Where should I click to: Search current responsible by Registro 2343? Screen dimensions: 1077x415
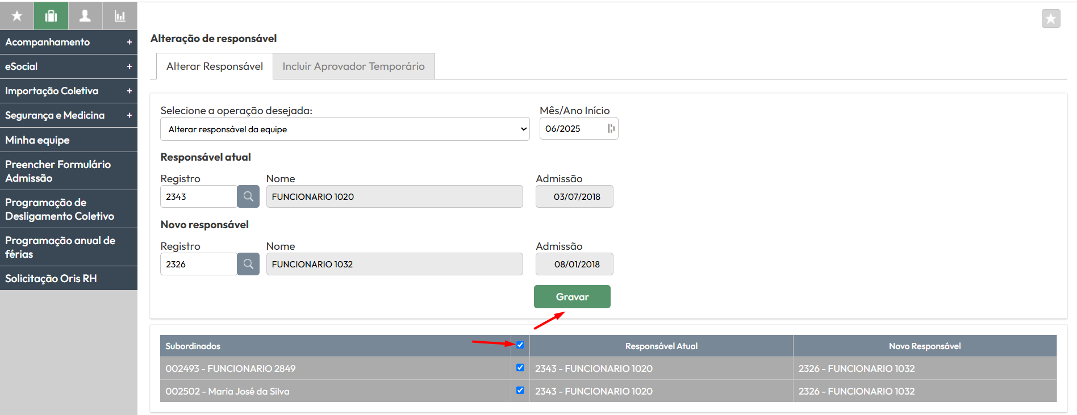point(248,196)
